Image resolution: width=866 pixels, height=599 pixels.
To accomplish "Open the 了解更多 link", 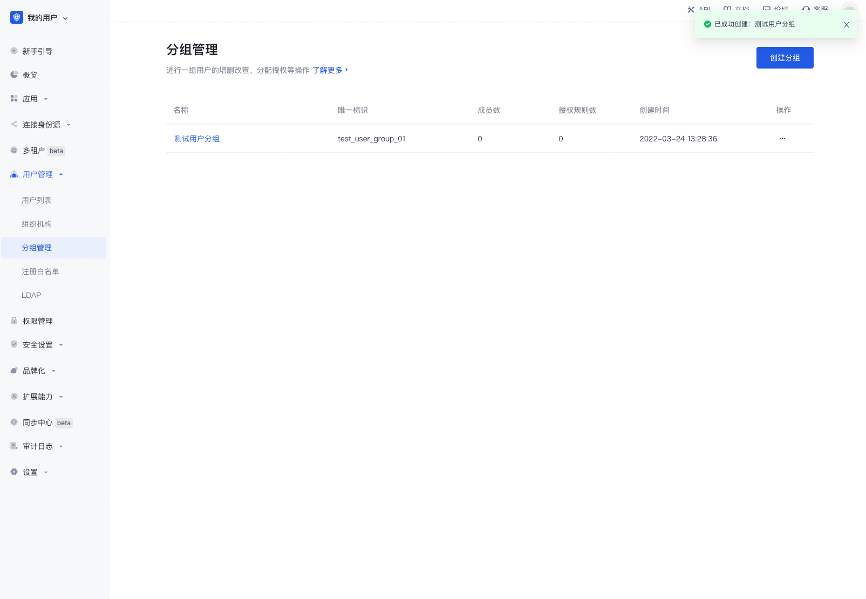I will 328,70.
